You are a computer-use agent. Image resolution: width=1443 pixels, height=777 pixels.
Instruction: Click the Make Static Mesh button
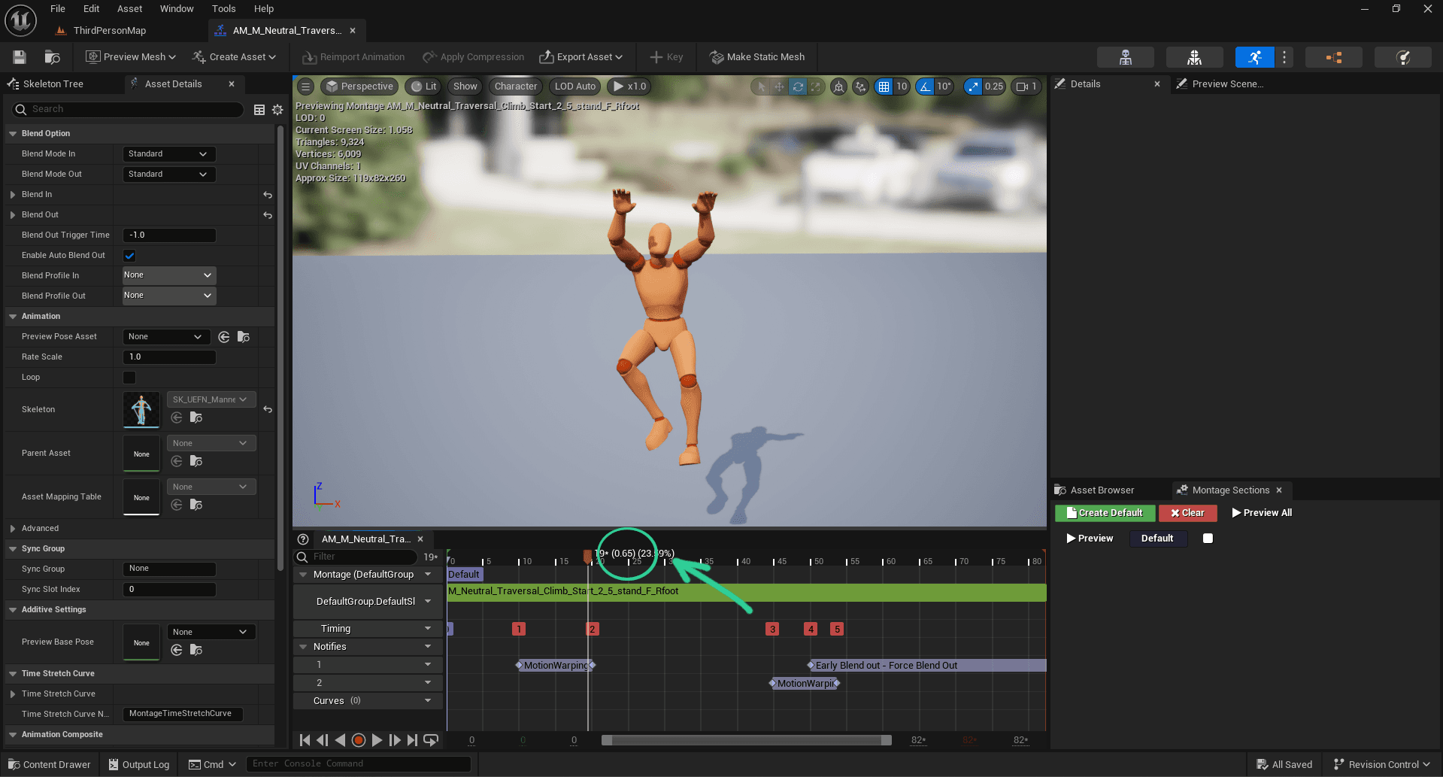[757, 57]
